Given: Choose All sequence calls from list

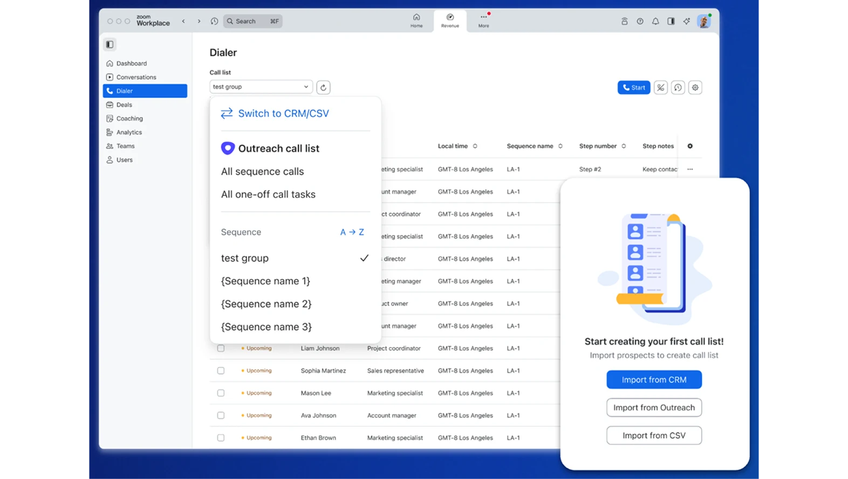Looking at the screenshot, I should coord(262,171).
